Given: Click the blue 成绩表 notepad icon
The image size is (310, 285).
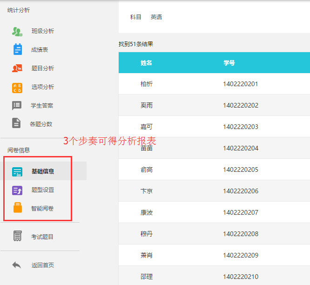Looking at the screenshot, I should coord(17,49).
